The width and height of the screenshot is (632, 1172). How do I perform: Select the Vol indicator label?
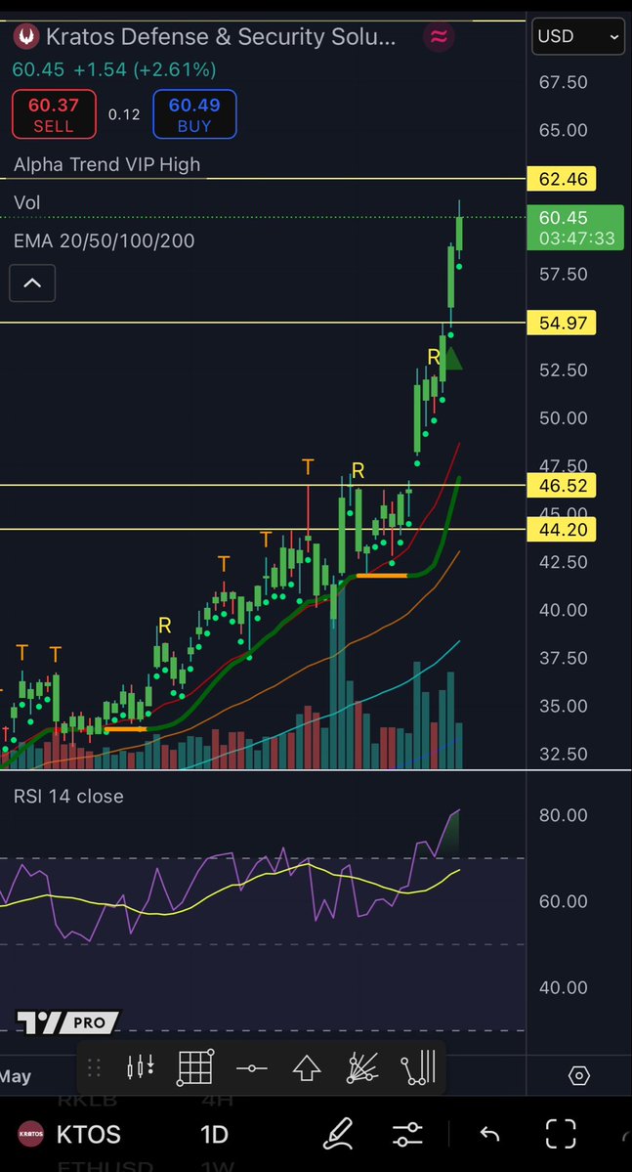click(x=27, y=202)
